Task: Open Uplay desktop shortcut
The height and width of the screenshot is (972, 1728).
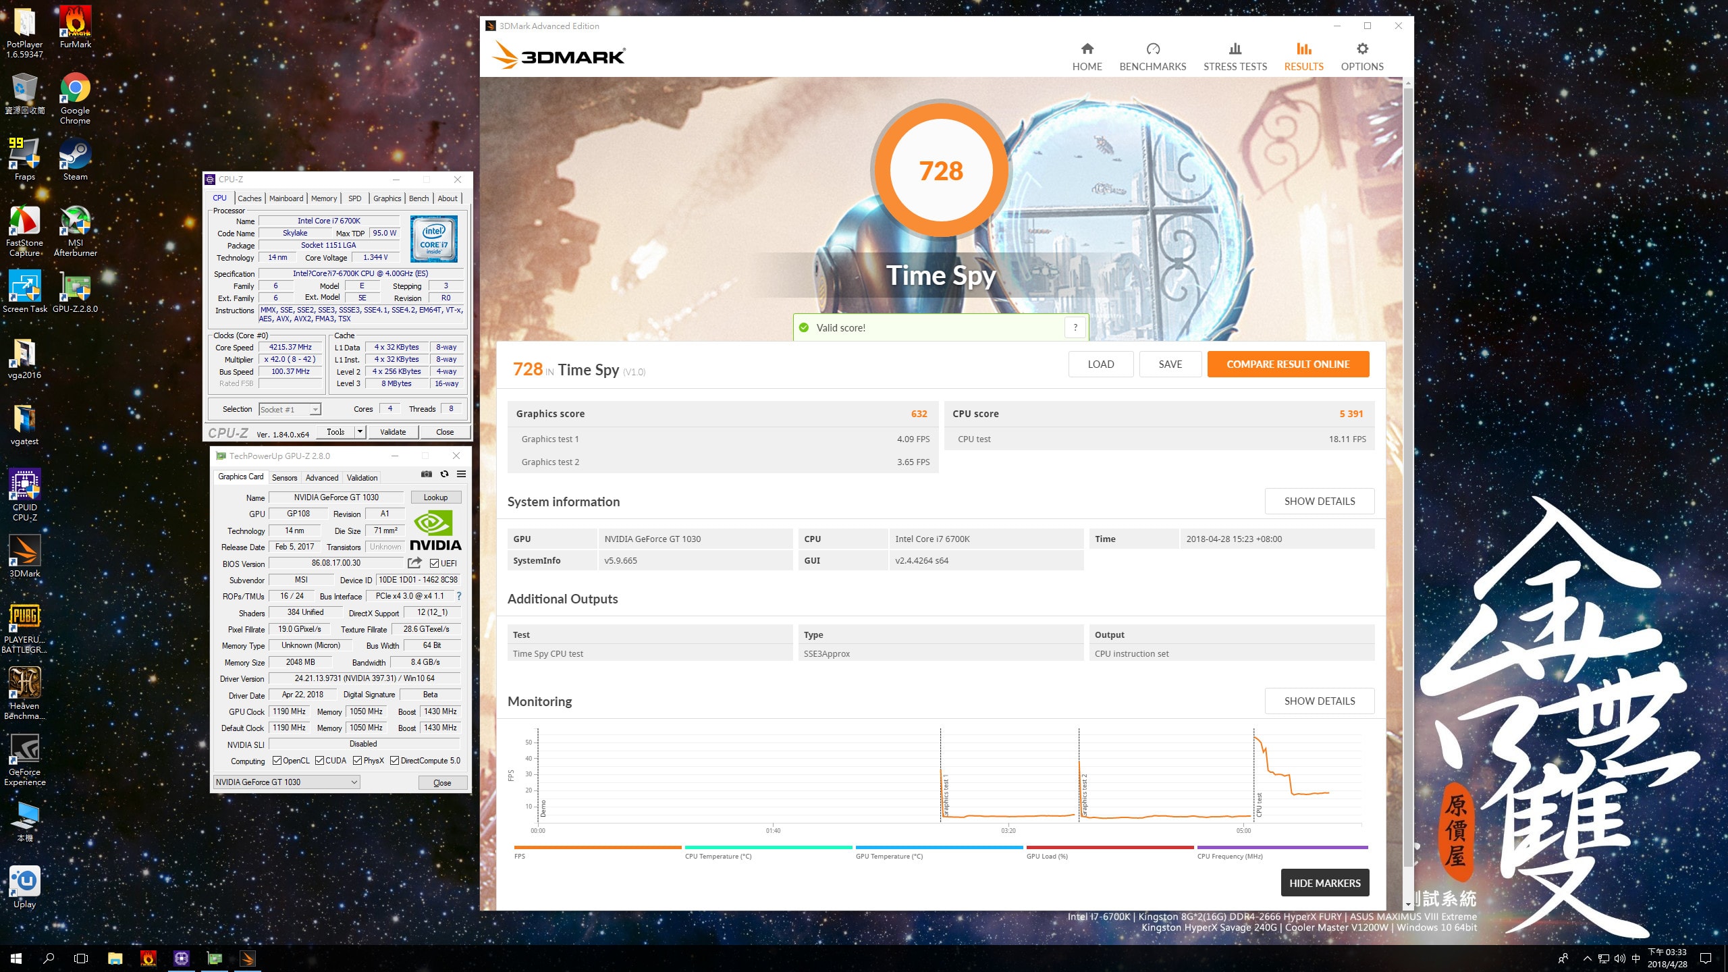Action: click(24, 887)
